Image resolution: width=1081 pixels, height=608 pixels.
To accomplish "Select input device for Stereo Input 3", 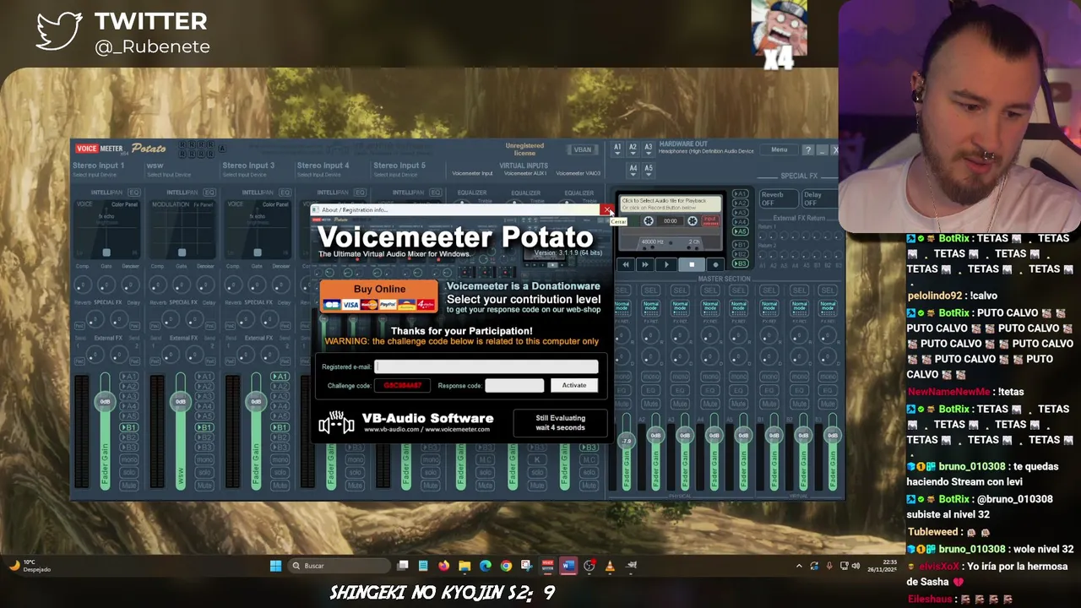I will pyautogui.click(x=245, y=175).
